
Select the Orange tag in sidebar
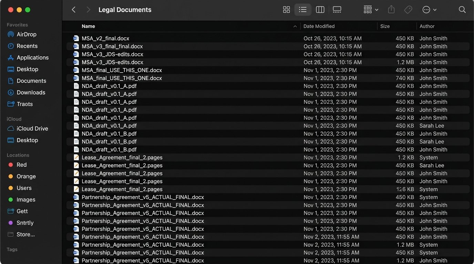pyautogui.click(x=26, y=176)
